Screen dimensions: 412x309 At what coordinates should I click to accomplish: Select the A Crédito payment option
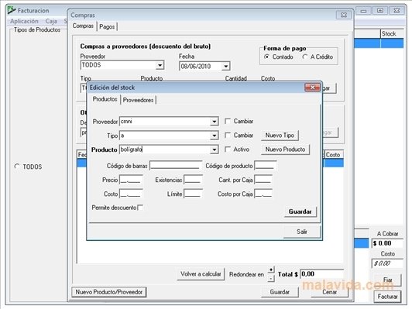point(305,57)
